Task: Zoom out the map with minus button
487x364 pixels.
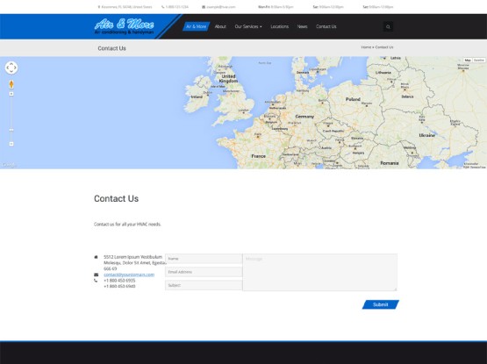Action: 11,144
